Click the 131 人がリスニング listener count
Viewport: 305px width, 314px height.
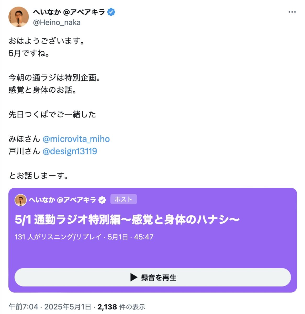click(58, 237)
